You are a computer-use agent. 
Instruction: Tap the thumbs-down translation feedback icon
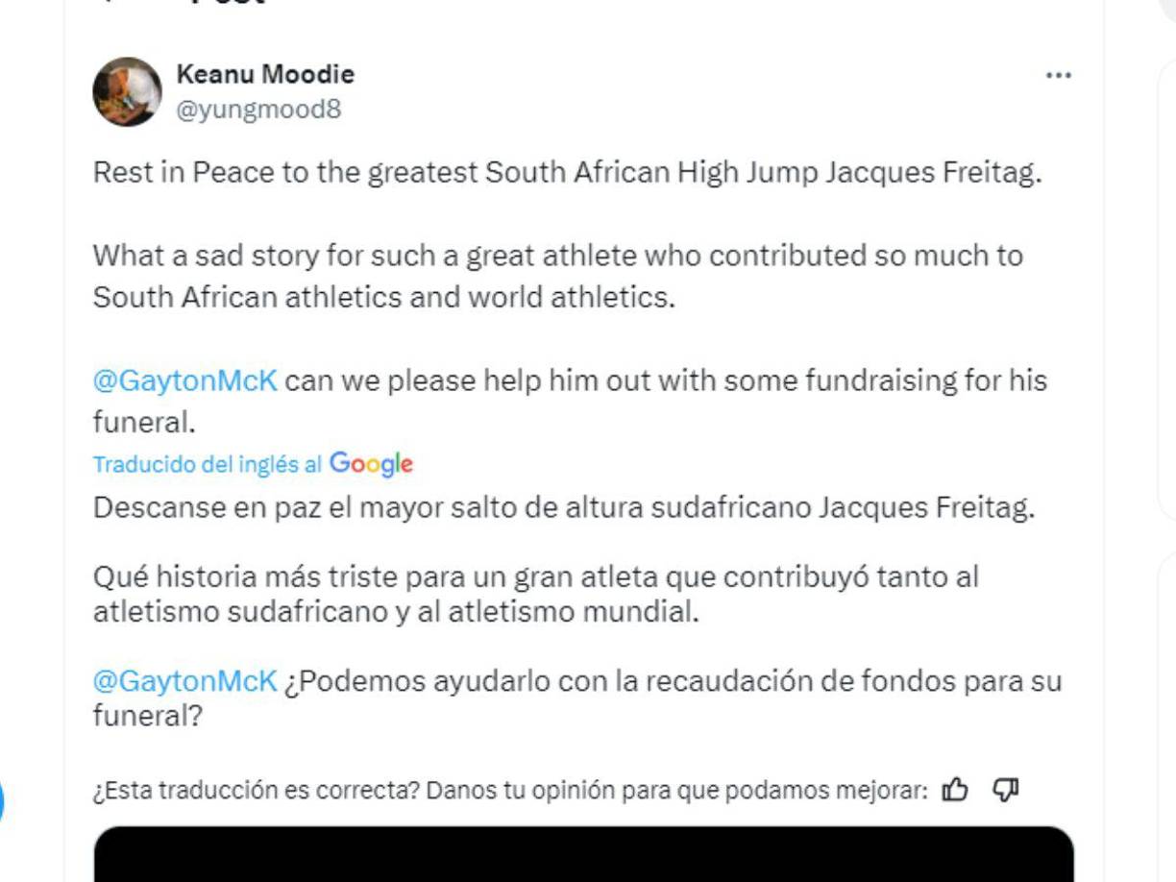pyautogui.click(x=1005, y=789)
